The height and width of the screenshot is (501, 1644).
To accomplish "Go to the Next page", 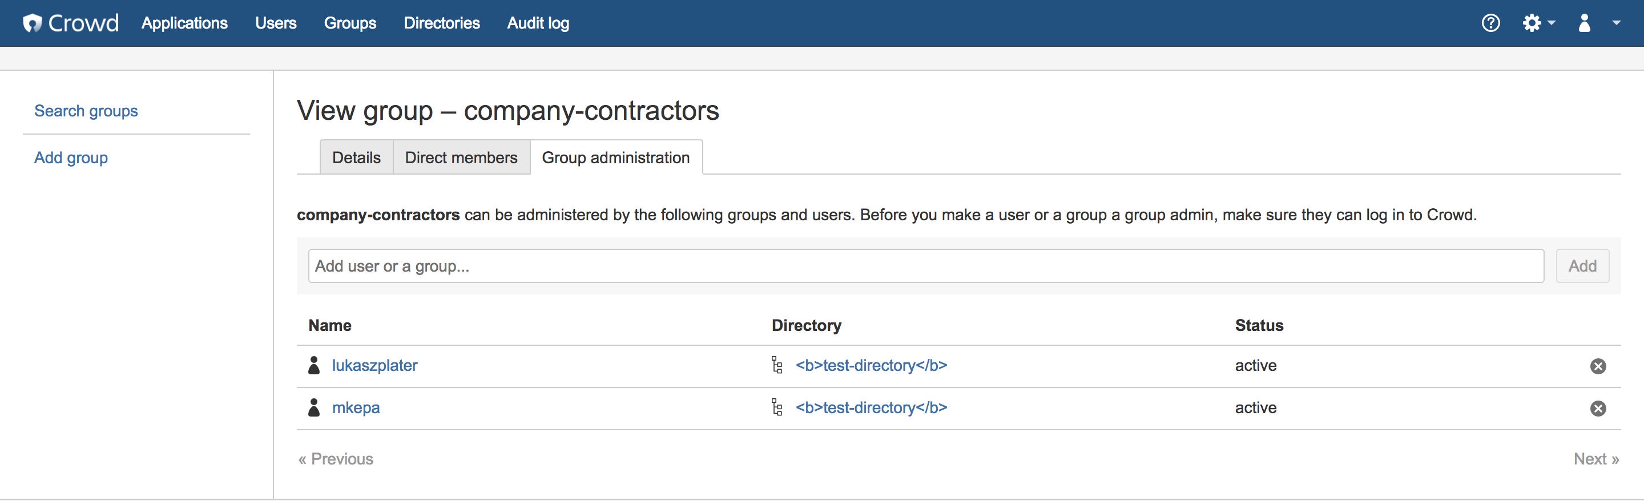I will point(1595,459).
